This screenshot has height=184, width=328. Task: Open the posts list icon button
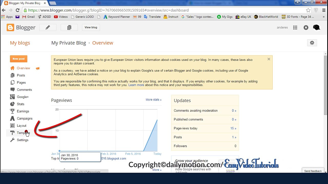click(69, 28)
